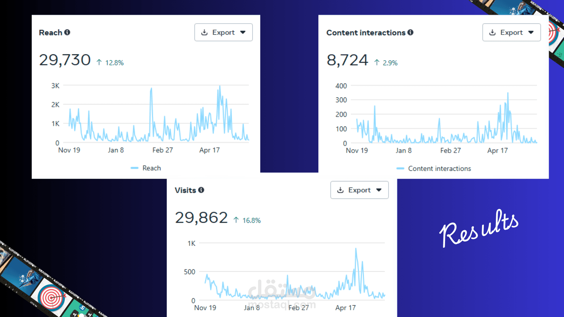Expand Content interactions Export dropdown arrow
Image resolution: width=564 pixels, height=317 pixels.
(531, 32)
